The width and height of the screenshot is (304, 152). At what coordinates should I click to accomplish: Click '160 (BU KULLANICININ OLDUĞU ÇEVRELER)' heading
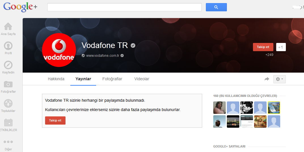coord(245,96)
